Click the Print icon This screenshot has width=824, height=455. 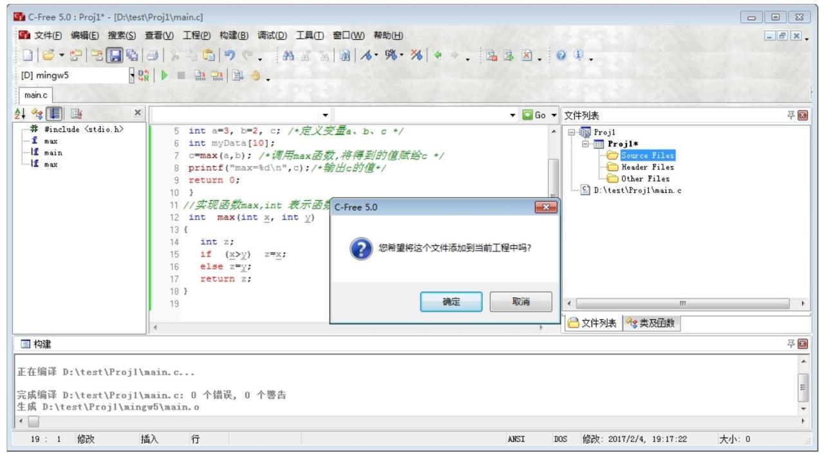[153, 56]
